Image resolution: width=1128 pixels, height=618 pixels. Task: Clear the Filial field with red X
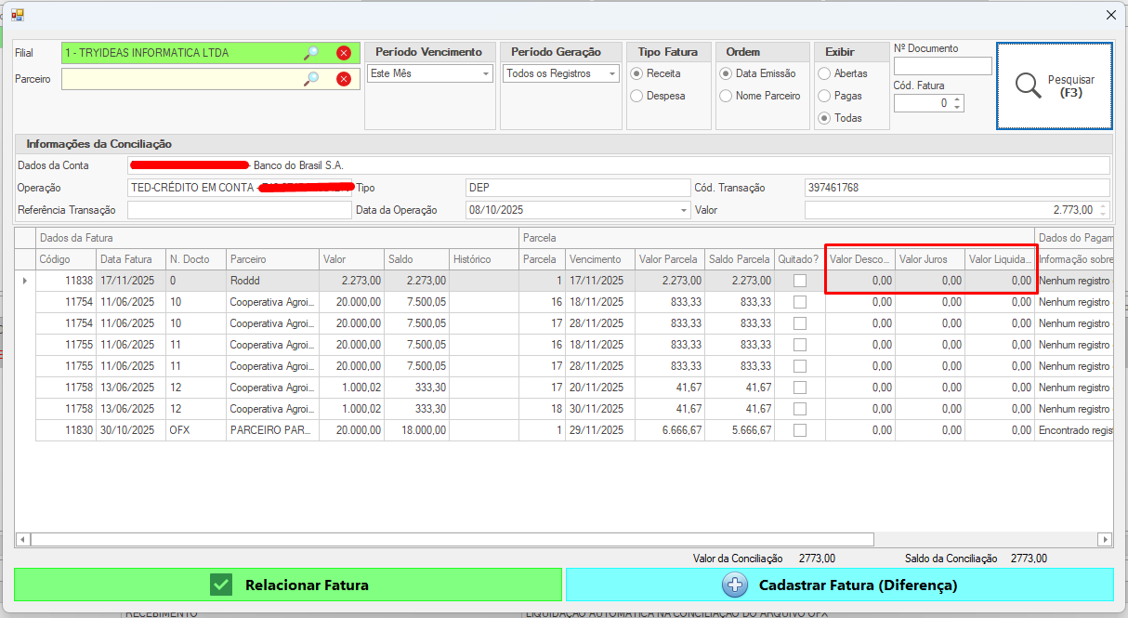(x=344, y=53)
